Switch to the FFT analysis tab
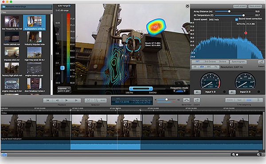The height and width of the screenshot is (164, 266). click(x=197, y=62)
